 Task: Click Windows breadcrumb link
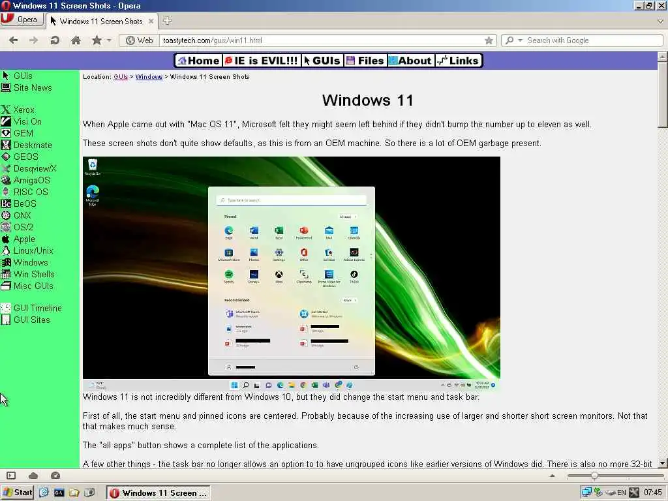point(149,77)
